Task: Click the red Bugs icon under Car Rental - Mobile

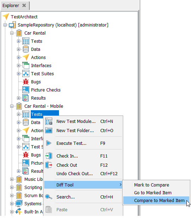Action: 26,155
